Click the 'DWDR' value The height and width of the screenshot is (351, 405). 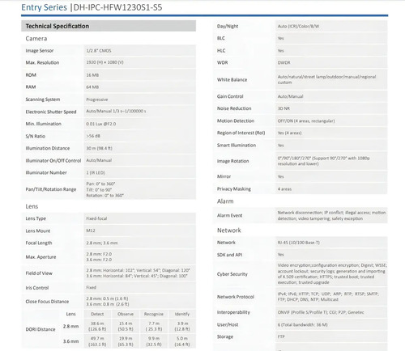pos(284,62)
